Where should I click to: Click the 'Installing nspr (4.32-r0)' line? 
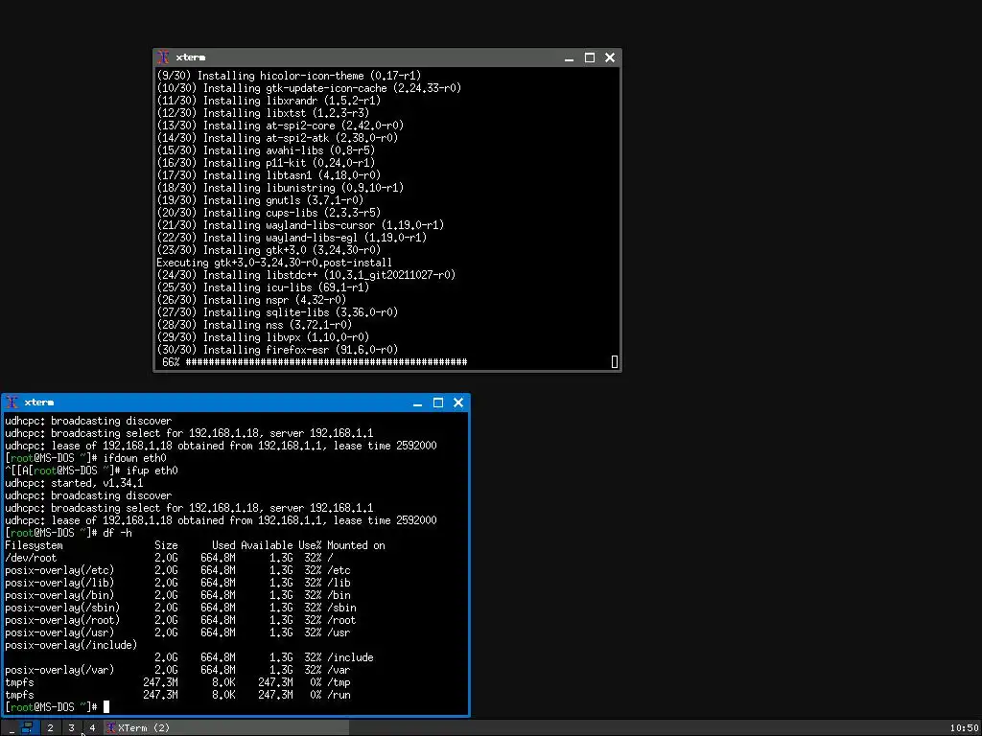tap(251, 300)
